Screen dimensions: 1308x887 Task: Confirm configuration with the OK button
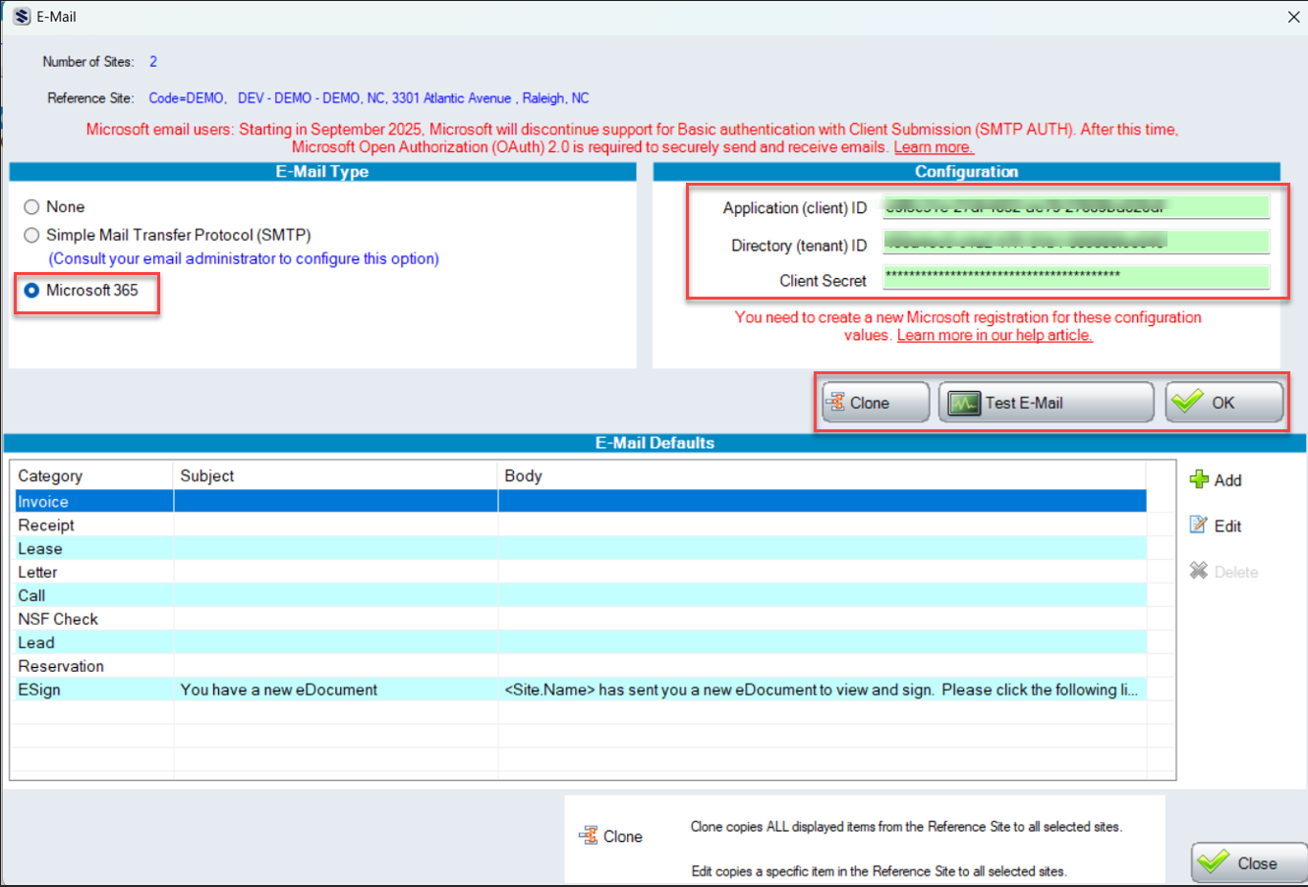point(1224,403)
